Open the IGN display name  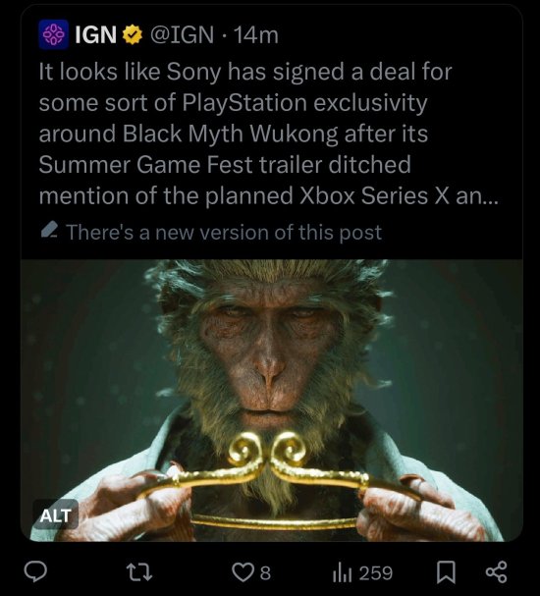[x=96, y=34]
